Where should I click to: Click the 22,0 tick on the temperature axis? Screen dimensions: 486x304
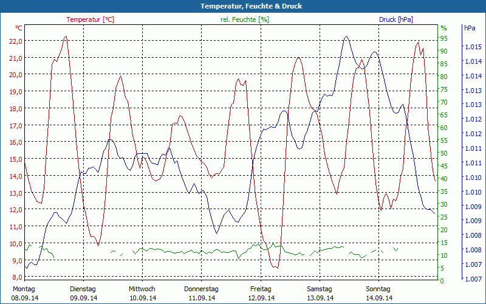click(x=15, y=41)
